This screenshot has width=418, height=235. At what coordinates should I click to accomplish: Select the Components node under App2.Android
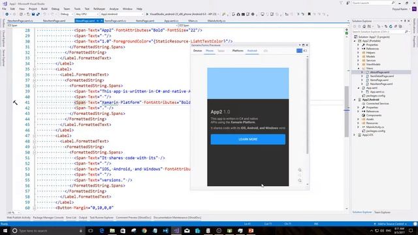[x=374, y=116]
